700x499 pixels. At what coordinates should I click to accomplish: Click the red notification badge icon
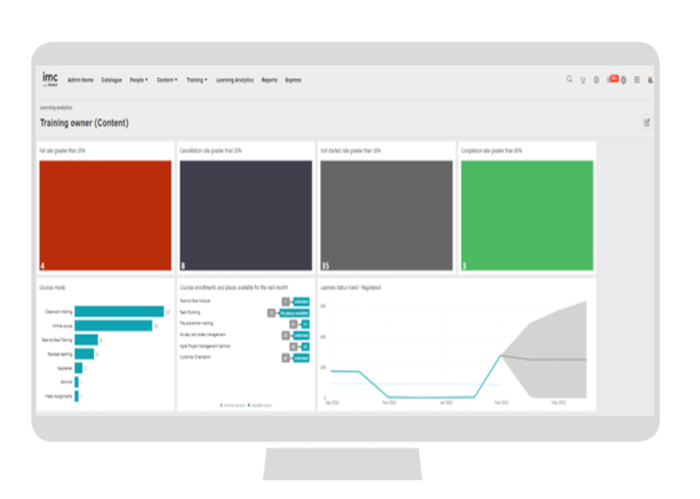pos(613,79)
